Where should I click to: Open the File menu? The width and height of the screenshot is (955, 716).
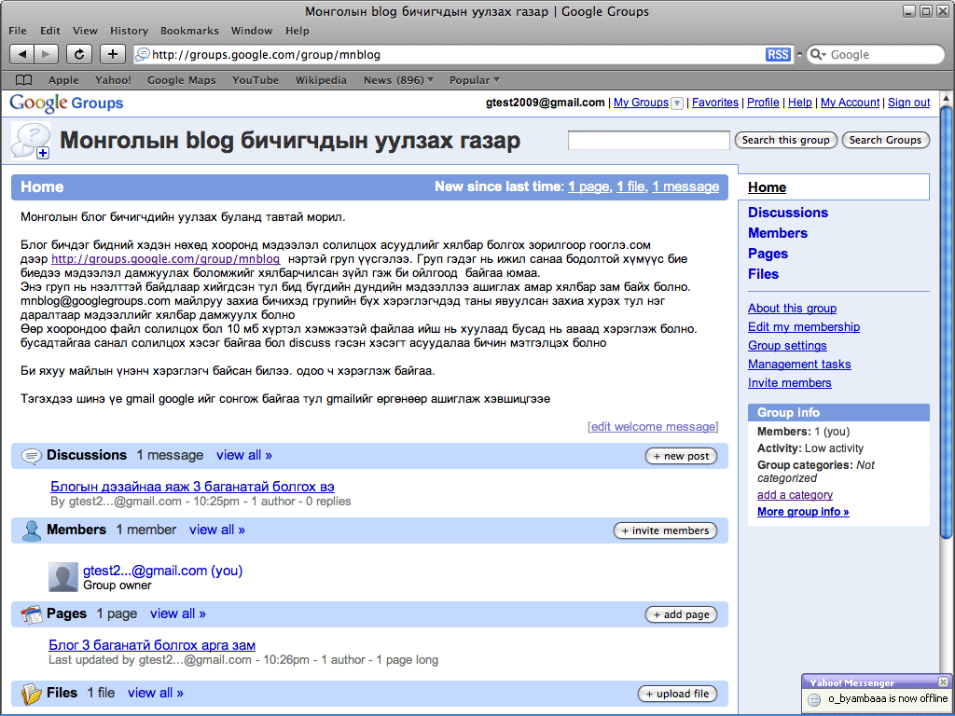(x=18, y=31)
